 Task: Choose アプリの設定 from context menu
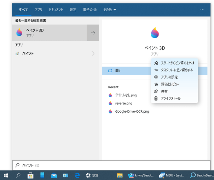coord(174,77)
